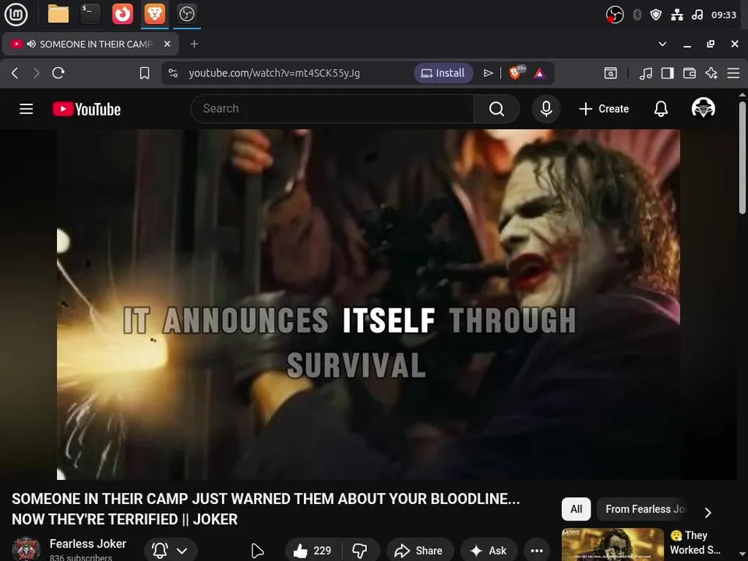Open Brave Rewards triangle icon
This screenshot has width=748, height=561.
click(x=539, y=73)
